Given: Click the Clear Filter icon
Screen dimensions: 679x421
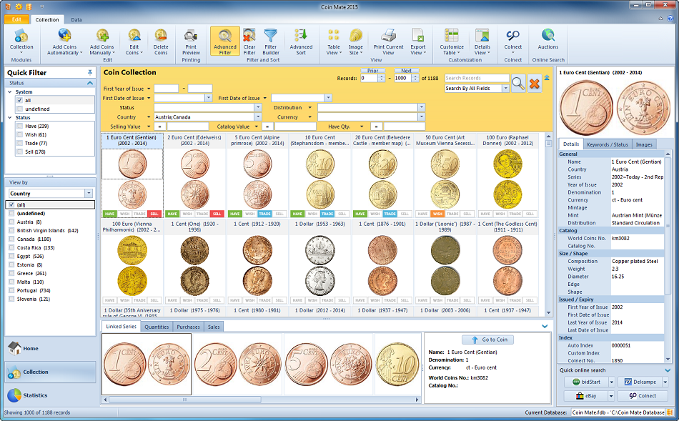Looking at the screenshot, I should (x=249, y=36).
